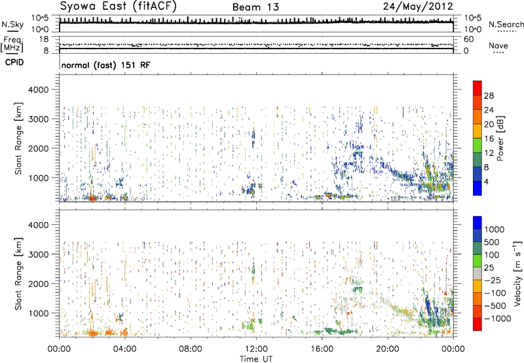Click the 'normal (fast) 151 RF' mode text

105,65
